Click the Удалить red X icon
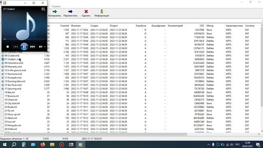The width and height of the screenshot is (263, 148). 86,12
